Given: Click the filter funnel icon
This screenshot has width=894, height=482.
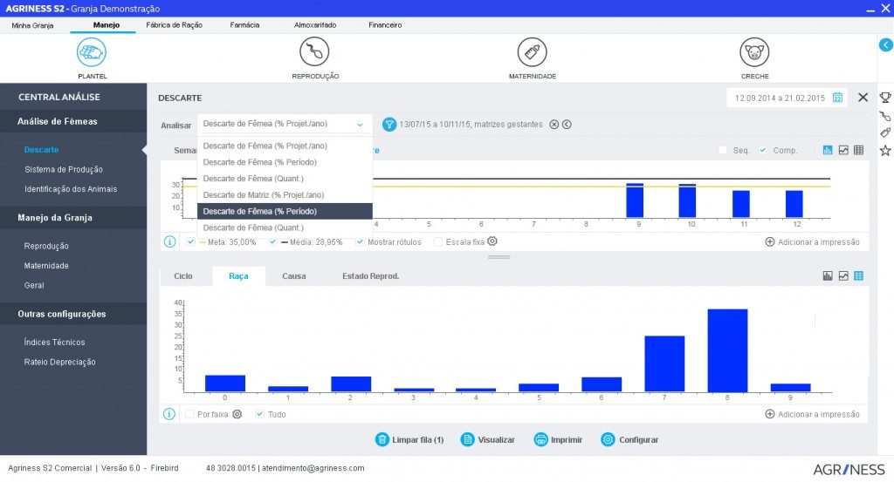Looking at the screenshot, I should [389, 125].
